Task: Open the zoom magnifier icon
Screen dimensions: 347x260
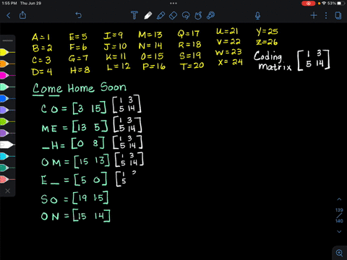Action: [339, 253]
